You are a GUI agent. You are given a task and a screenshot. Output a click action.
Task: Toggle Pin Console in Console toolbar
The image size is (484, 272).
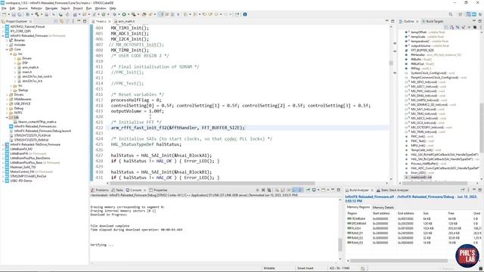[308, 190]
